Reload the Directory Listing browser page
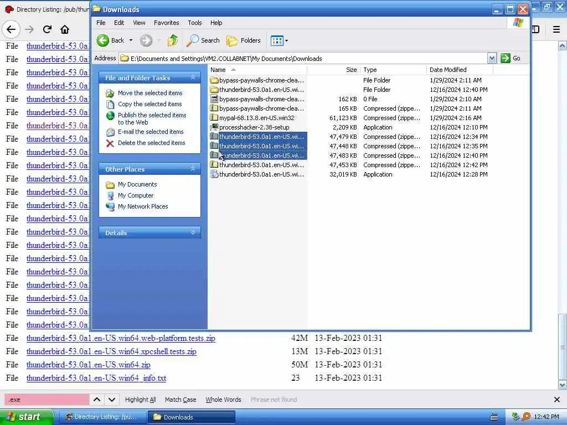Viewport: 567px width, 425px height. point(47,29)
